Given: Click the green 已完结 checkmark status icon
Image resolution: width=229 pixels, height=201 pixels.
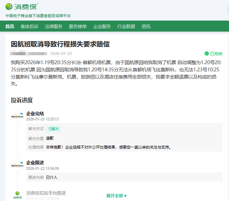Looking at the screenshot, I should (207, 54).
